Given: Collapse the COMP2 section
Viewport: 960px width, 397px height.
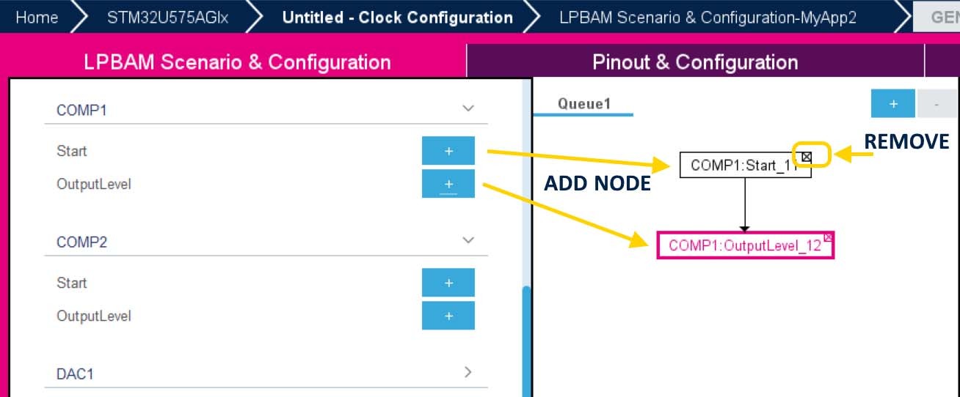Looking at the screenshot, I should tap(468, 240).
